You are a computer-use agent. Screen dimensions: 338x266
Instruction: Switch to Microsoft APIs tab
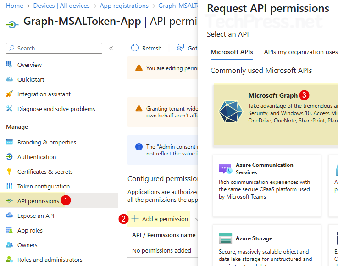point(232,52)
